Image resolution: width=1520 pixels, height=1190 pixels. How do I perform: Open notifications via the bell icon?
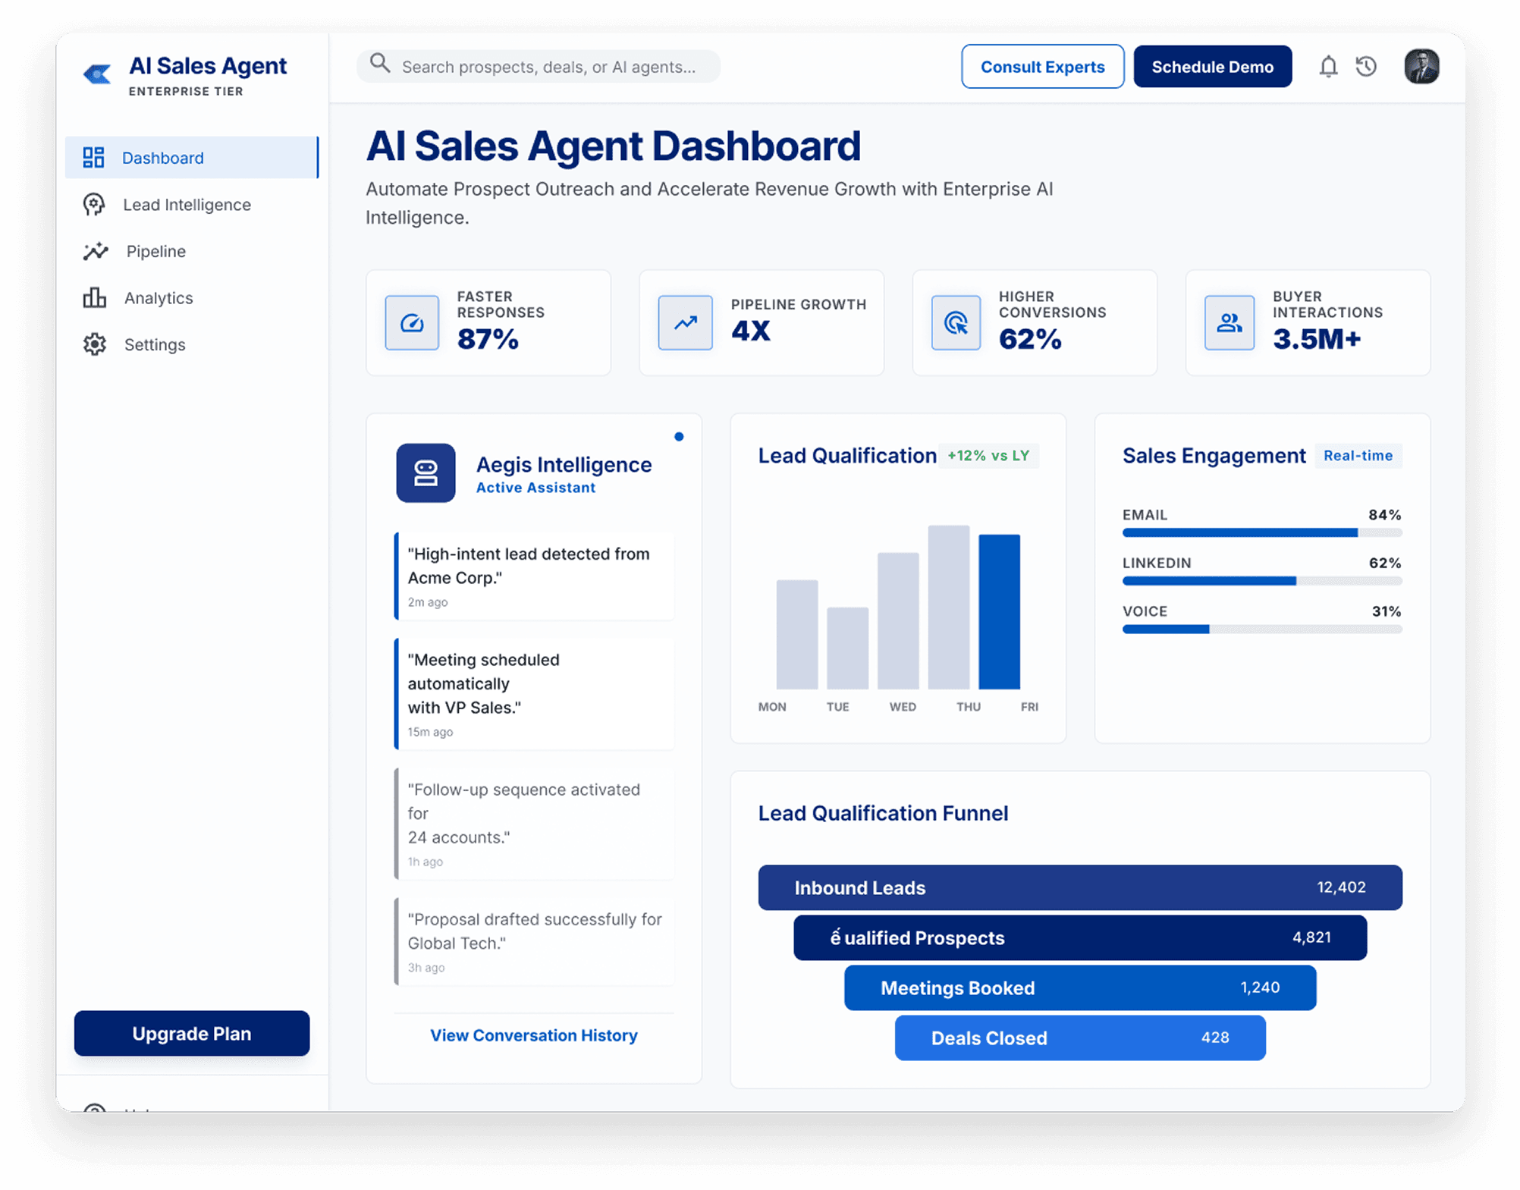coord(1327,67)
